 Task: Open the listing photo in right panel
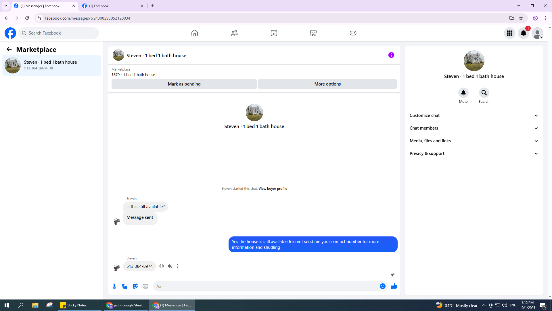pyautogui.click(x=474, y=61)
